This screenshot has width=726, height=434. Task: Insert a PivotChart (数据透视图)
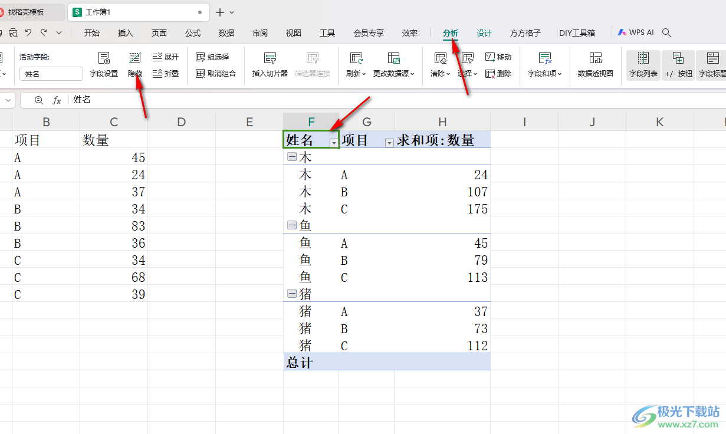point(596,65)
